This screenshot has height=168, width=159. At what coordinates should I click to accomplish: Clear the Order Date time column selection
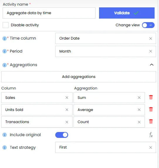[x=150, y=38]
